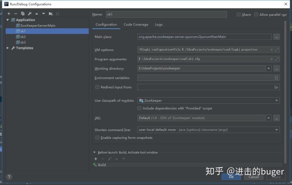The height and width of the screenshot is (185, 292).
Task: Open Edit Templates wrench icon in toolbar
Action: tap(30, 14)
